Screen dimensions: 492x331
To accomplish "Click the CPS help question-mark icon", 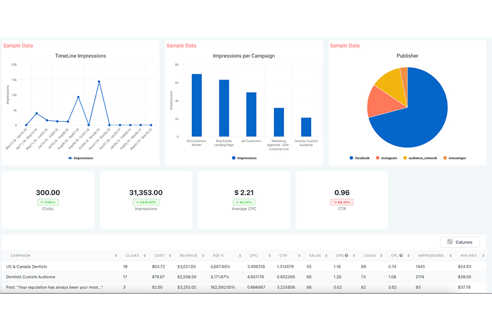I will pyautogui.click(x=346, y=256).
